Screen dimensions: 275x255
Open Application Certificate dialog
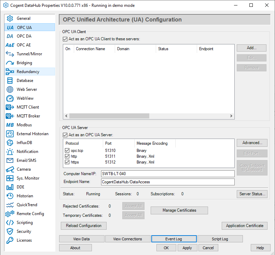click(x=245, y=226)
